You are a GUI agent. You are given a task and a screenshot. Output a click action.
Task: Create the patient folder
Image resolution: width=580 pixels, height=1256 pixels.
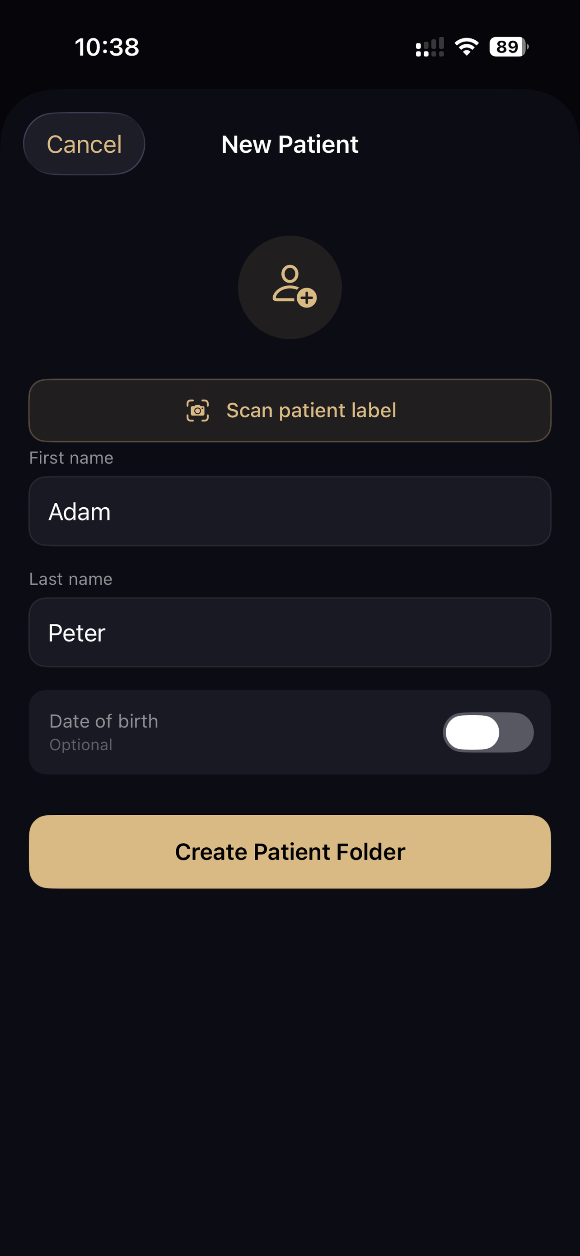(290, 851)
